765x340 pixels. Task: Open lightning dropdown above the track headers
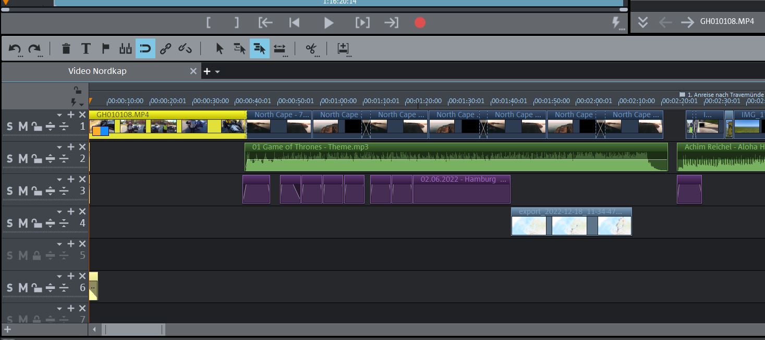click(77, 103)
